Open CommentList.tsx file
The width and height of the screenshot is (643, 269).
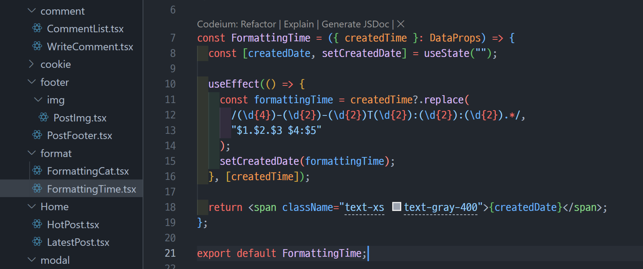click(85, 28)
